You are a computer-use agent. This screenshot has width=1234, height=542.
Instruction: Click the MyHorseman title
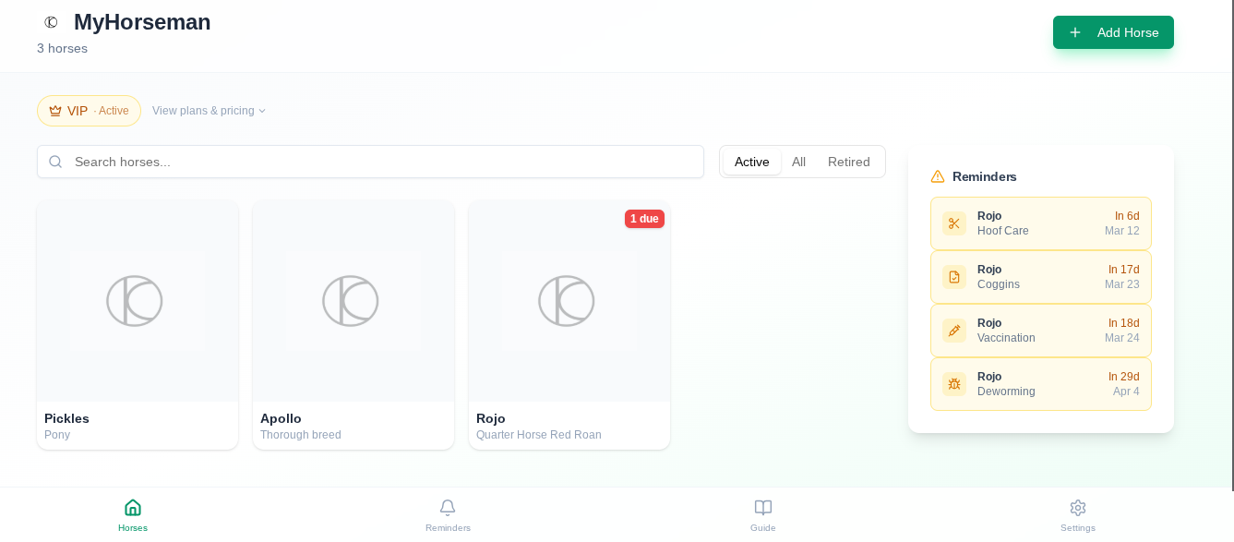coord(142,22)
